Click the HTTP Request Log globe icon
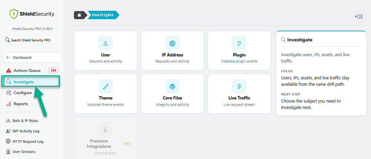This screenshot has height=159, width=371. (8, 142)
